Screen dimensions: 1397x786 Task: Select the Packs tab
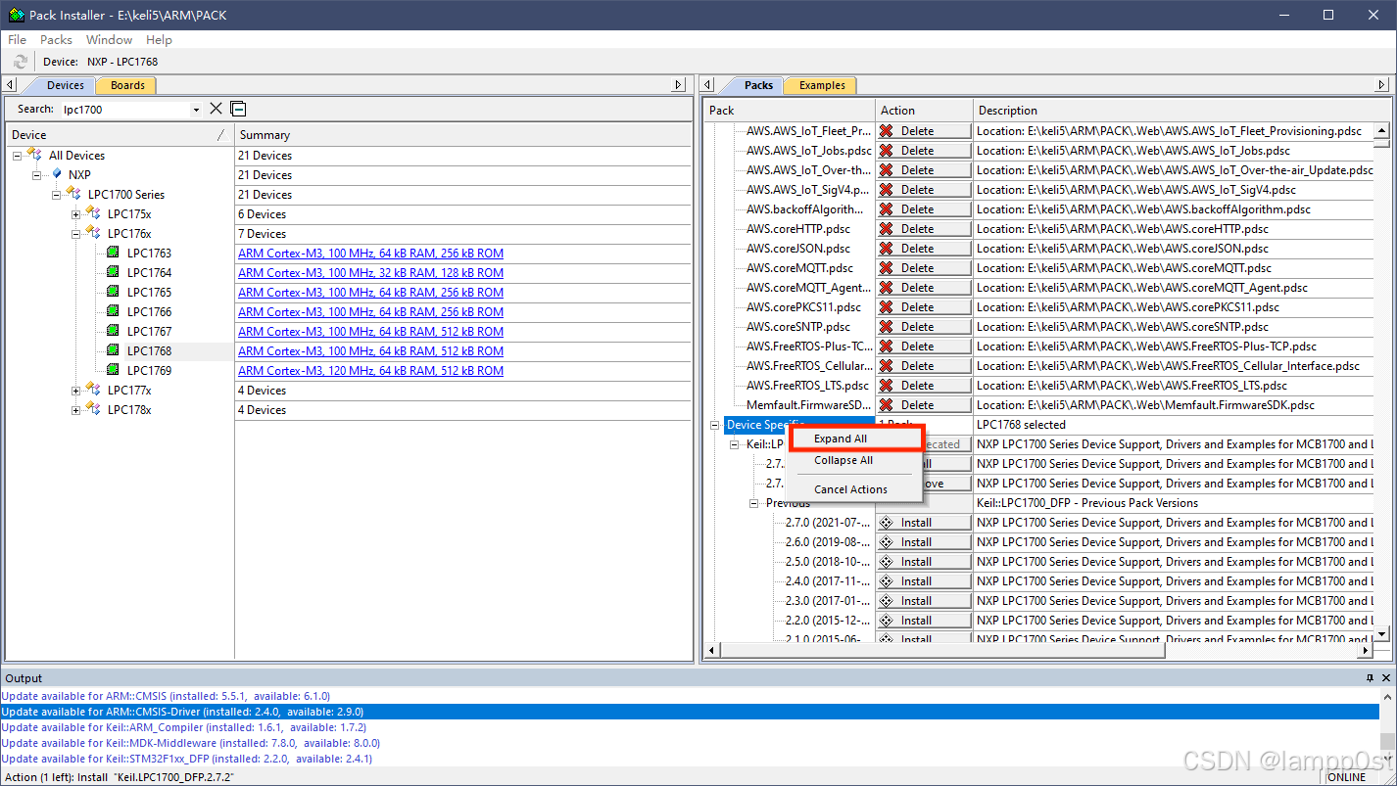pyautogui.click(x=757, y=85)
